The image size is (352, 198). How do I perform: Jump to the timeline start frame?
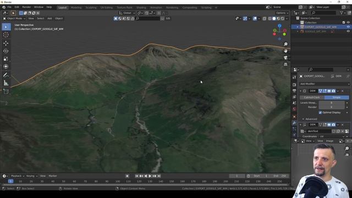137,176
